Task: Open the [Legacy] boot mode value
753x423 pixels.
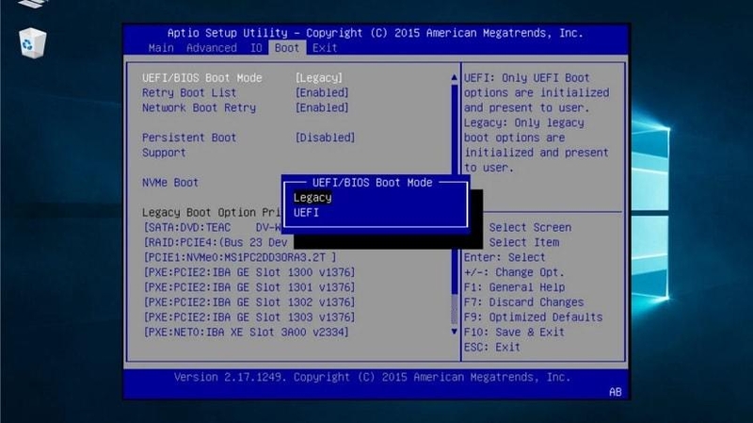Action: [319, 78]
